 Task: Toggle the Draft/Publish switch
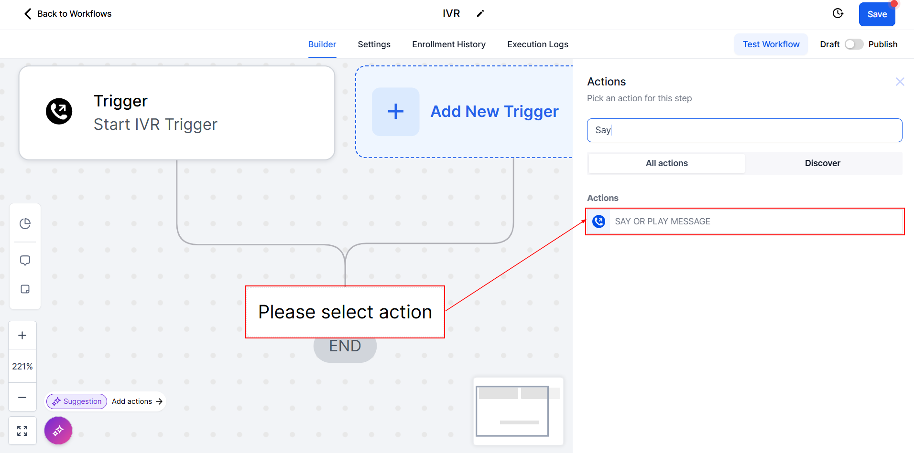click(854, 44)
